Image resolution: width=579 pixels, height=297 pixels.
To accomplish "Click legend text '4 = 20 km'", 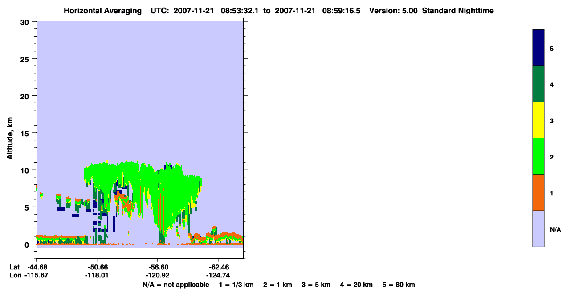I will 357,285.
